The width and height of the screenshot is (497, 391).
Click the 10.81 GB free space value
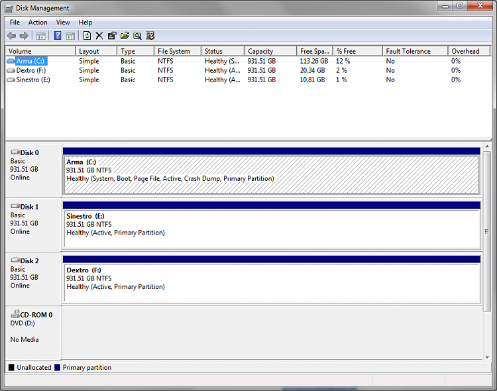pyautogui.click(x=313, y=80)
